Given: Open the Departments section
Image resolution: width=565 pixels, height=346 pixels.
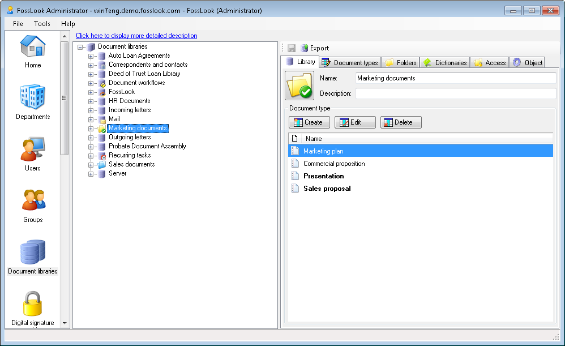Looking at the screenshot, I should point(33,102).
